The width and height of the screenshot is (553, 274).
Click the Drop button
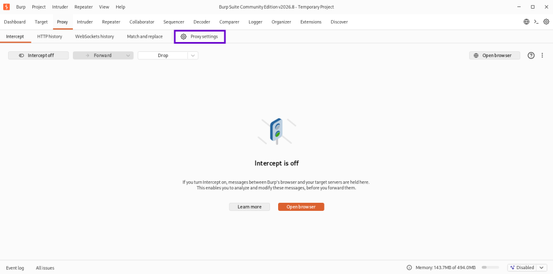coord(163,56)
